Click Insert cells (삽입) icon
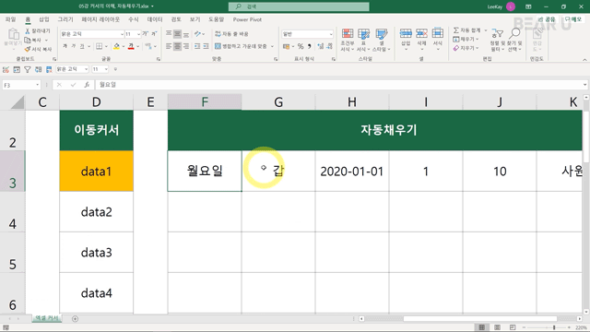 click(x=406, y=33)
